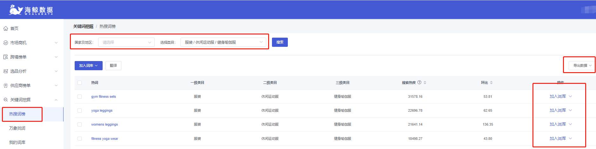
Task: Click the home icon beside 首页
Action: tap(6, 28)
